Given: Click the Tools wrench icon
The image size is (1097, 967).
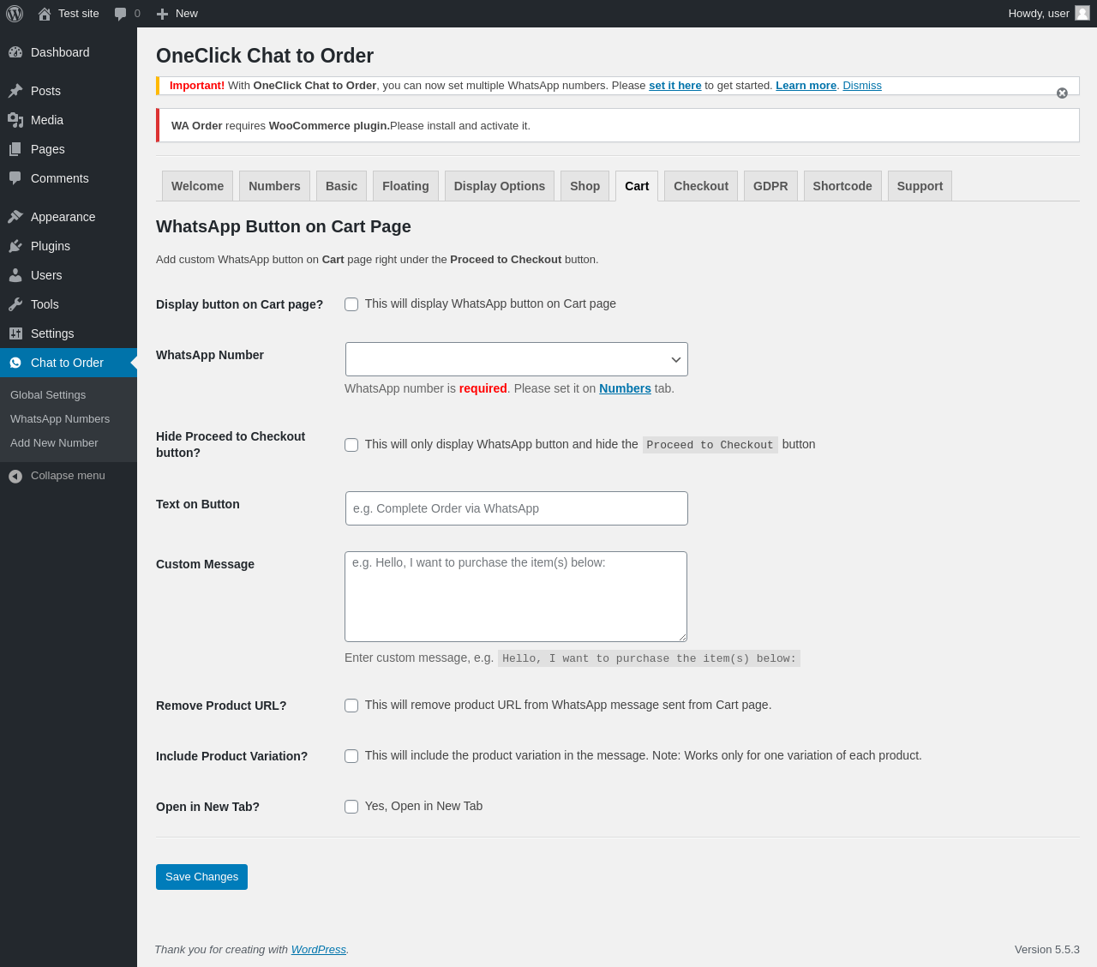Looking at the screenshot, I should click(15, 304).
